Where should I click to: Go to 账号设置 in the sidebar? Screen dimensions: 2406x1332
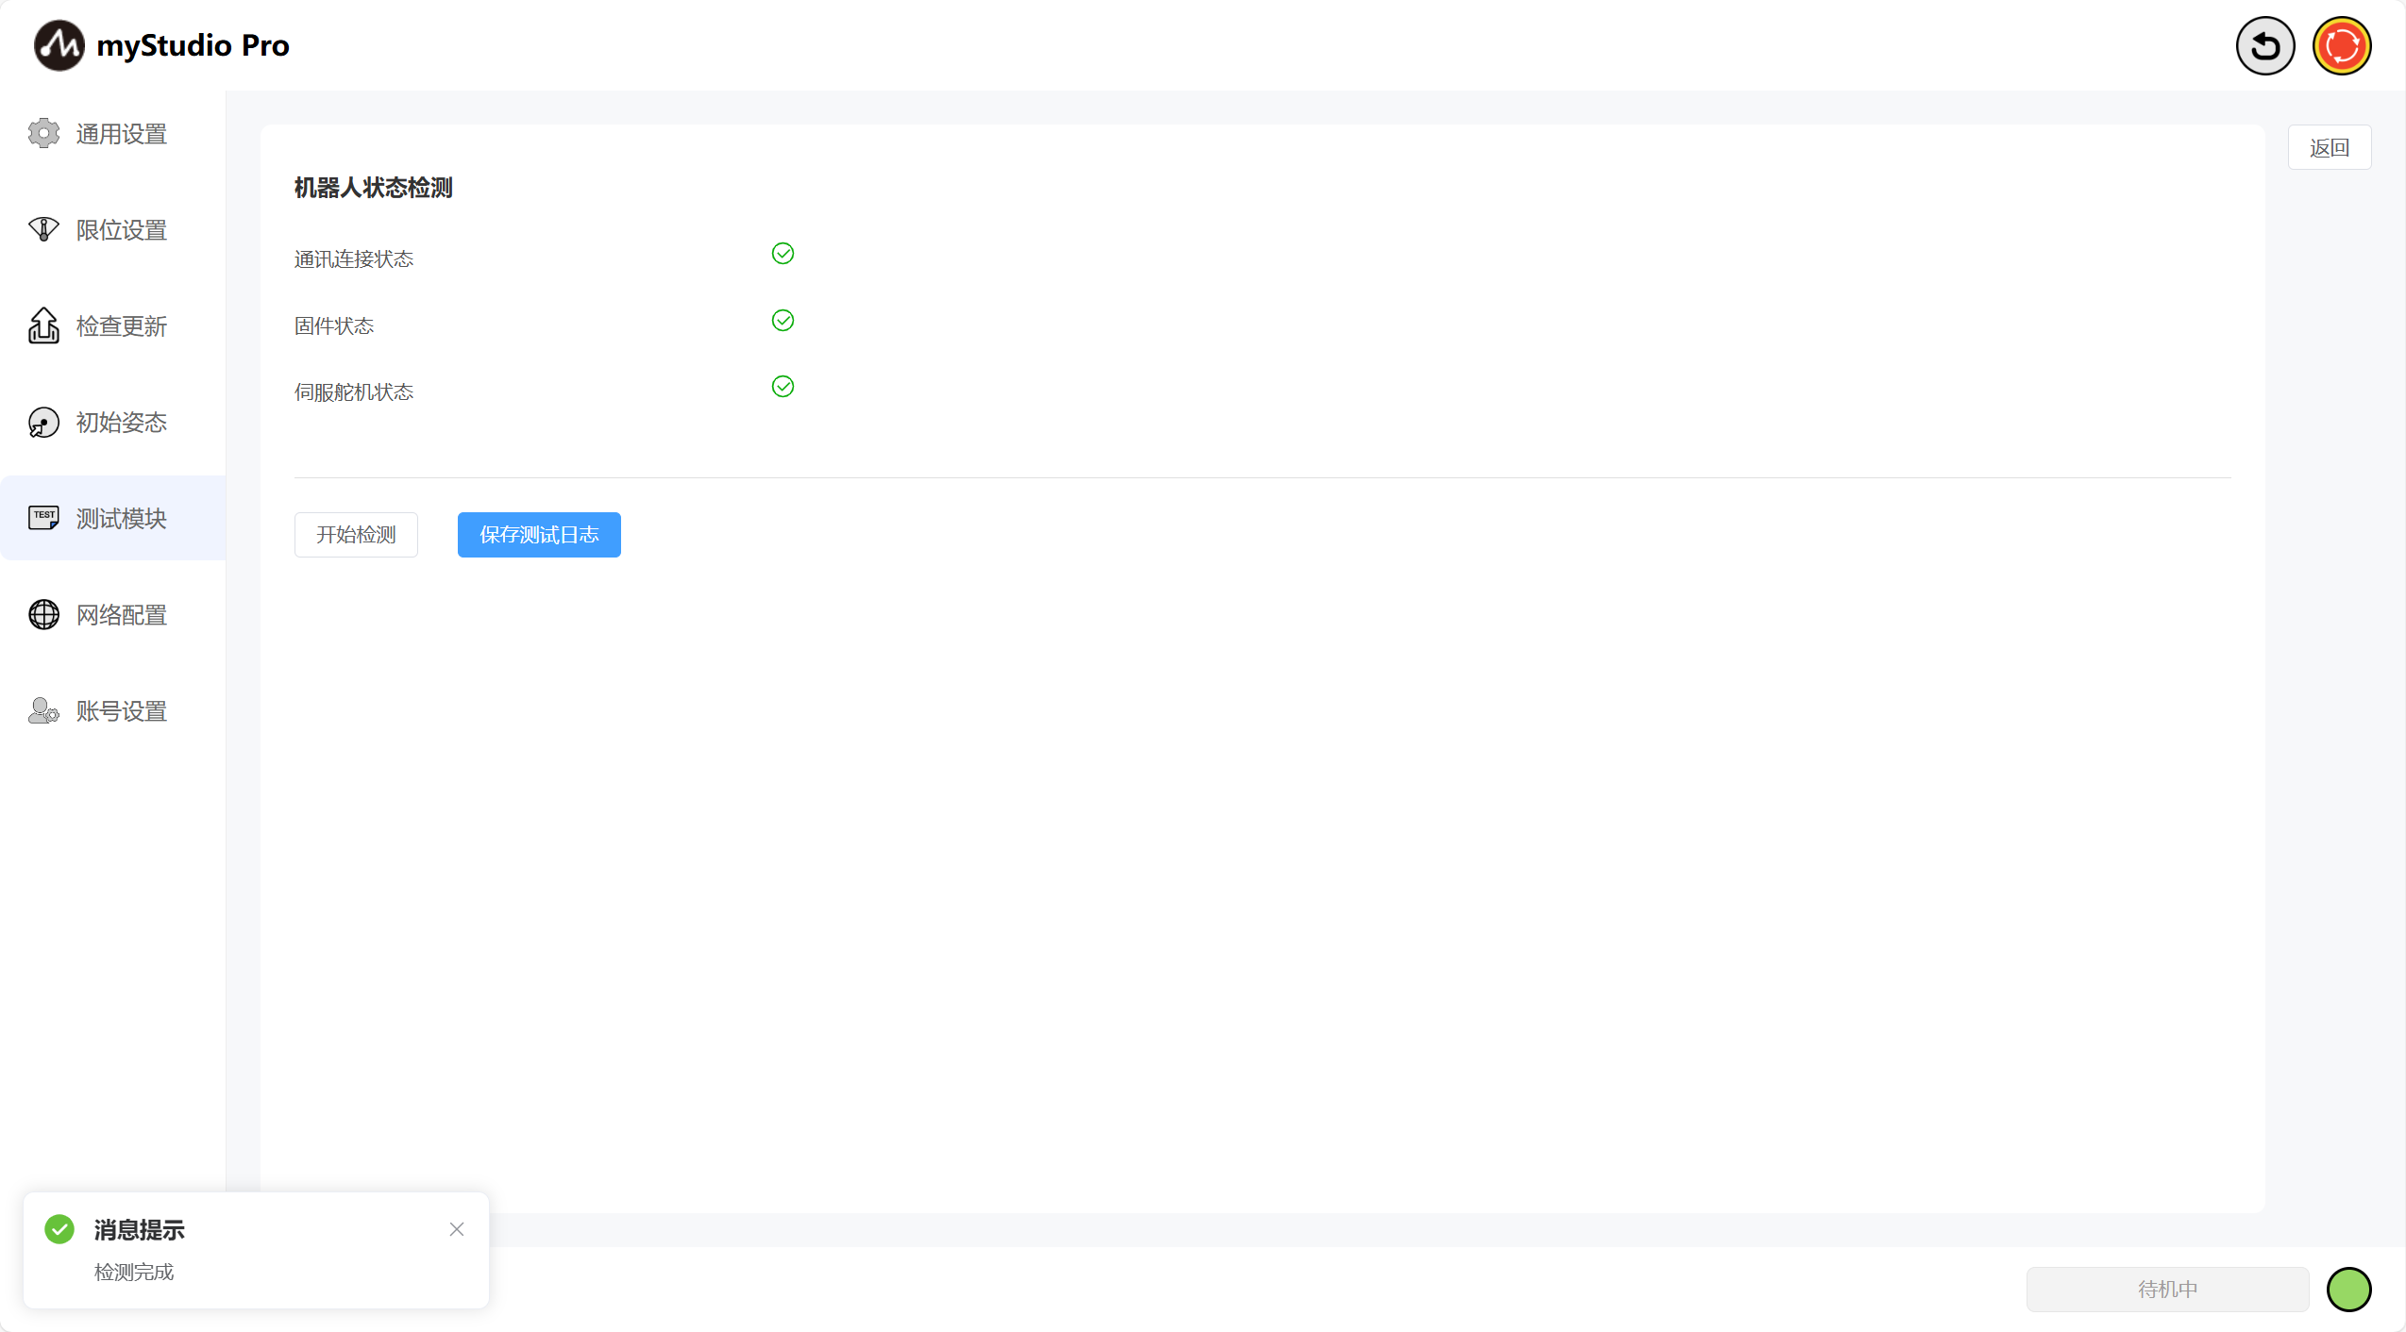pyautogui.click(x=121, y=711)
